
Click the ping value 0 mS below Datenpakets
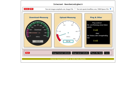point(96,30)
